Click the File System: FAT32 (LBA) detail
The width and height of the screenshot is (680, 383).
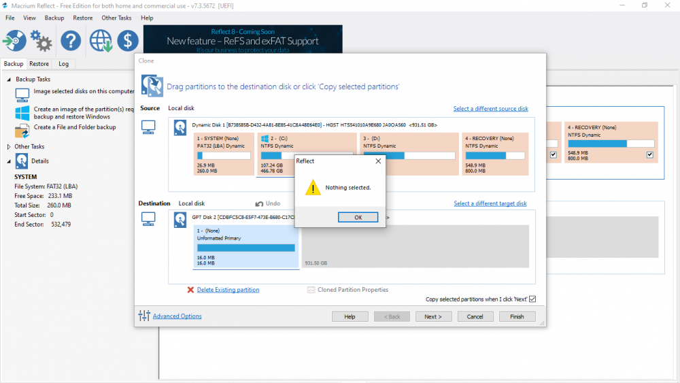point(46,186)
